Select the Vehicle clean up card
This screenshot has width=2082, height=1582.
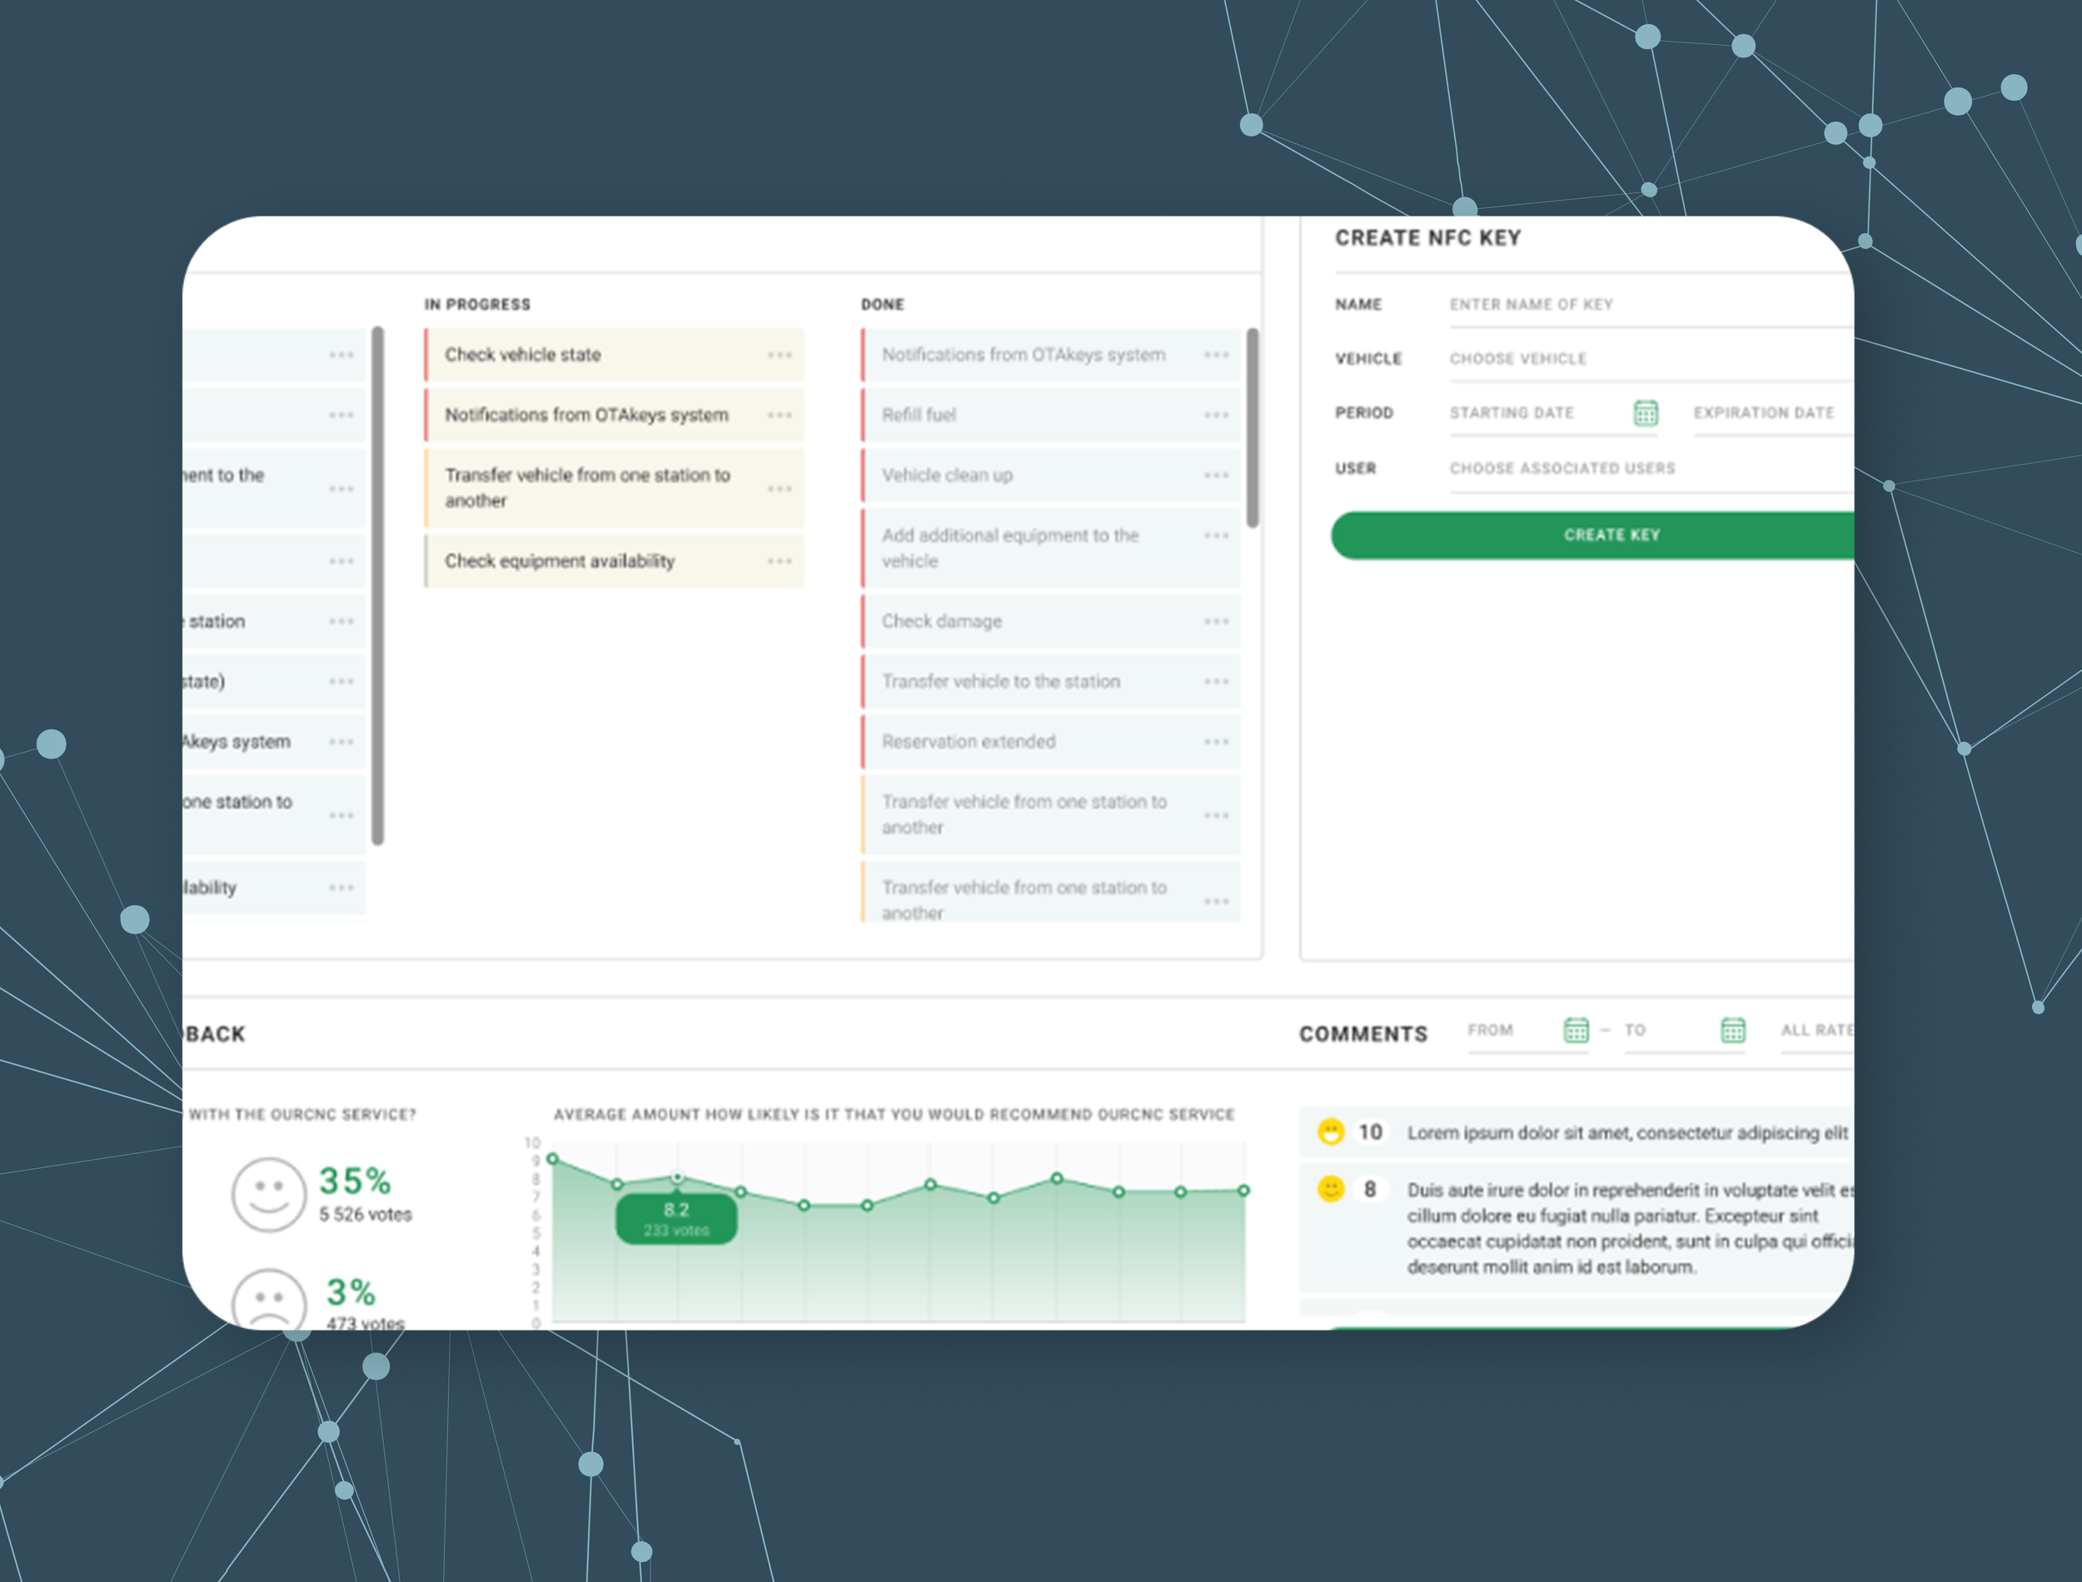pos(1051,475)
